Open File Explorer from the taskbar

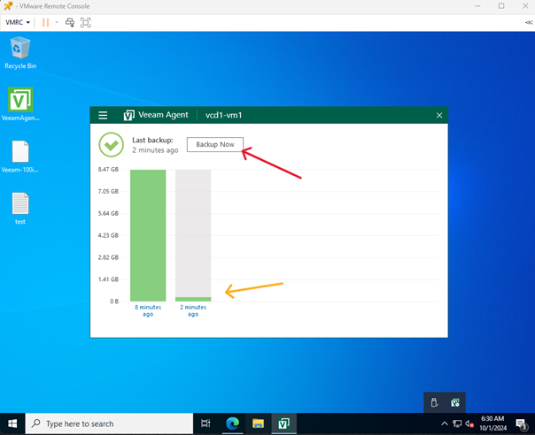tap(258, 424)
